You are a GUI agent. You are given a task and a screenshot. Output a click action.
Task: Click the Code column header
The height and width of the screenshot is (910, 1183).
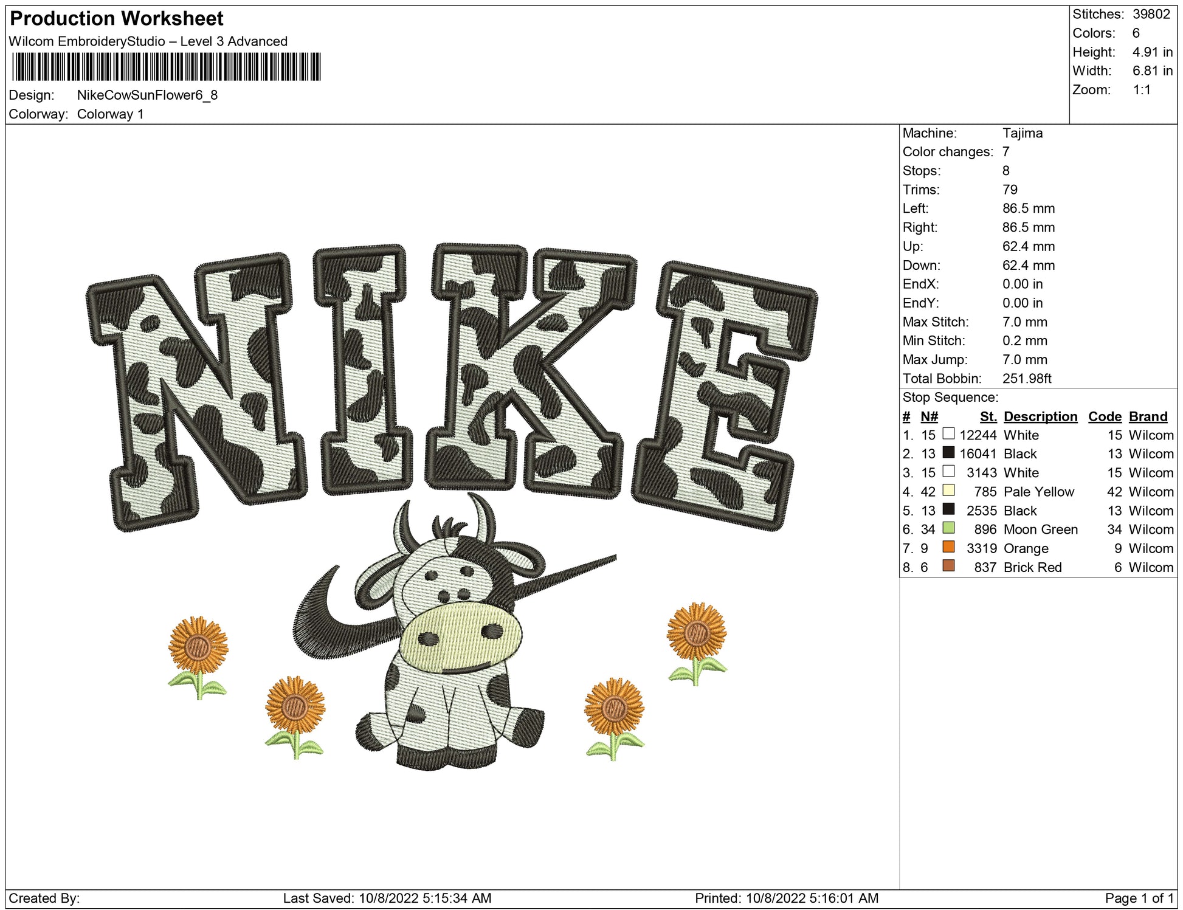[1105, 416]
